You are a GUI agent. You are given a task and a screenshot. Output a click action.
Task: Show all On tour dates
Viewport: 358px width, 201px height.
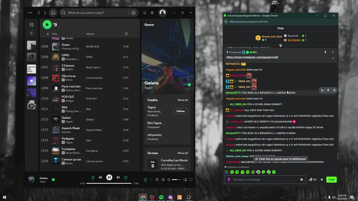point(183,153)
